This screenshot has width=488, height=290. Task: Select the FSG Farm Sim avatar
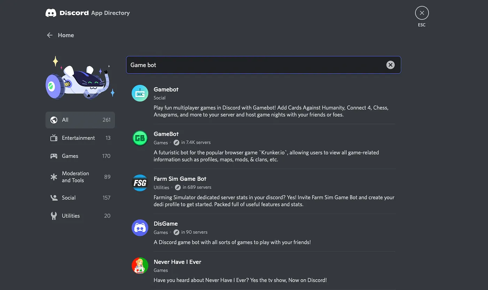coord(140,183)
